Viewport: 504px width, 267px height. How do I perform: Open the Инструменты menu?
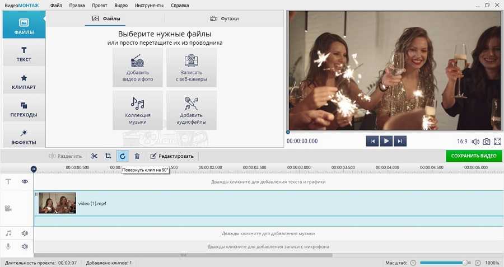[x=149, y=5]
